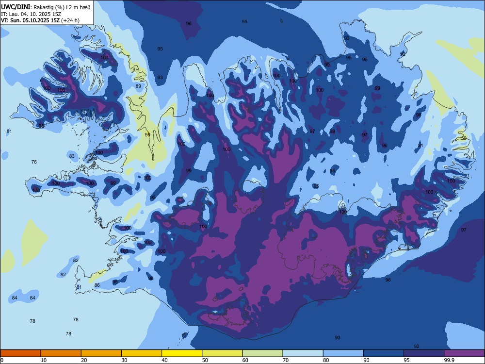
Task: Select the bright yellow 40–50 legend swatch
Action: click(182, 353)
